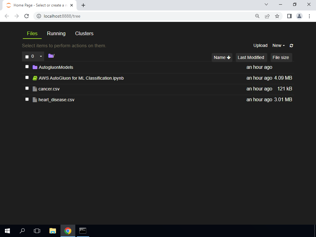Click the file icon next to cancer.csv
Image resolution: width=316 pixels, height=237 pixels.
[35, 89]
